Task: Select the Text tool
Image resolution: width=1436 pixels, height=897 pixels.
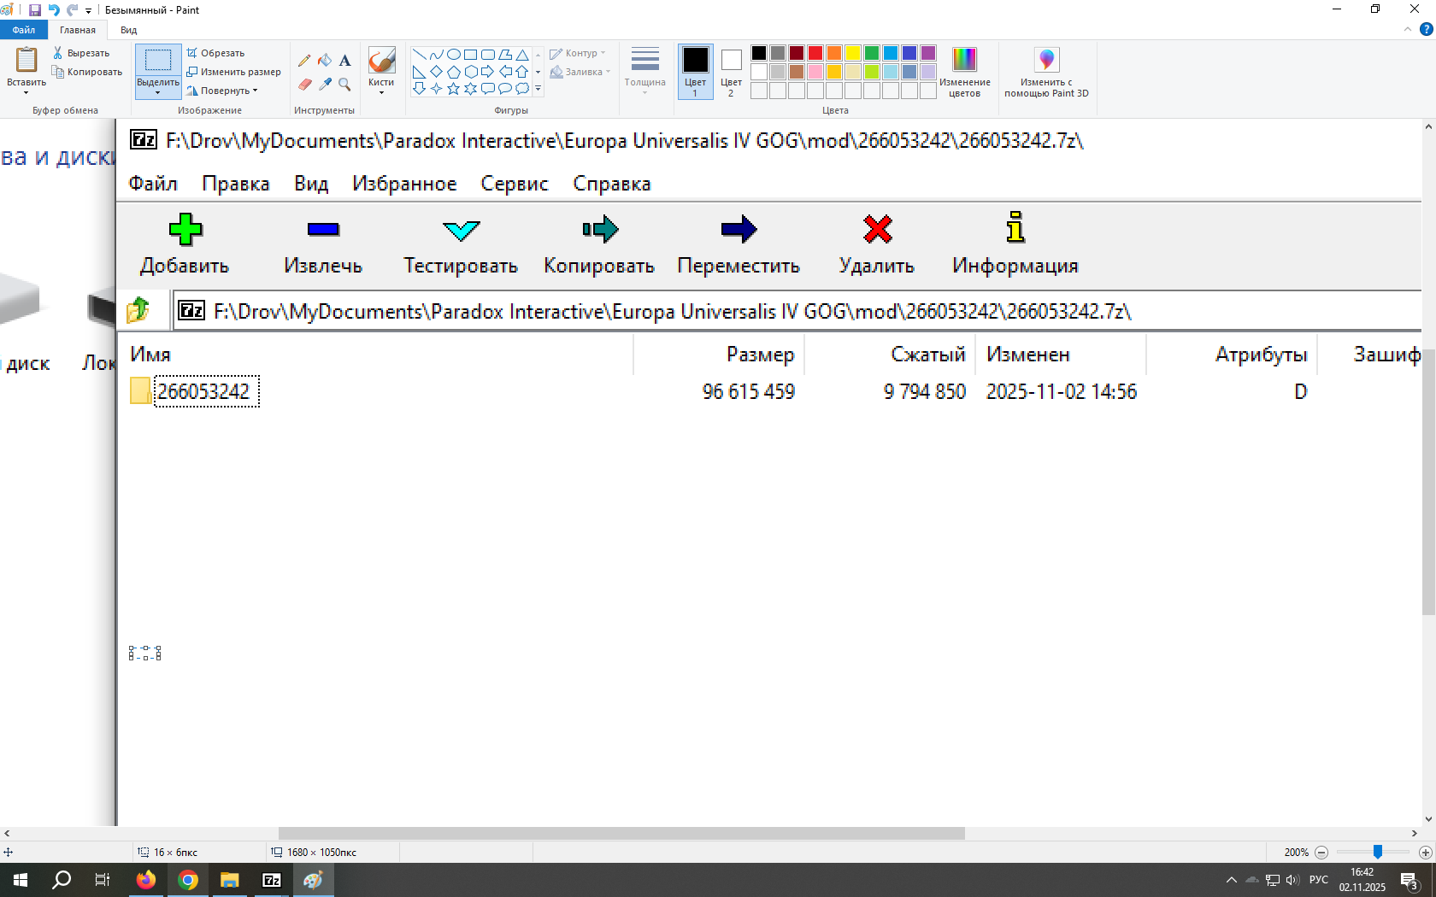Action: point(344,61)
